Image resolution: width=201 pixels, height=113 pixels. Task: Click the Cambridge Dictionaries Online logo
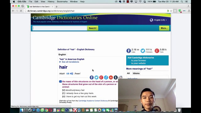(65, 18)
